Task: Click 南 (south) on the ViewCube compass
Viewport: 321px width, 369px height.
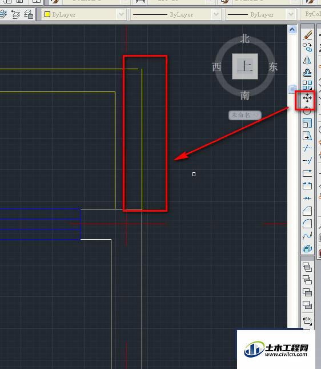Action: click(x=245, y=96)
